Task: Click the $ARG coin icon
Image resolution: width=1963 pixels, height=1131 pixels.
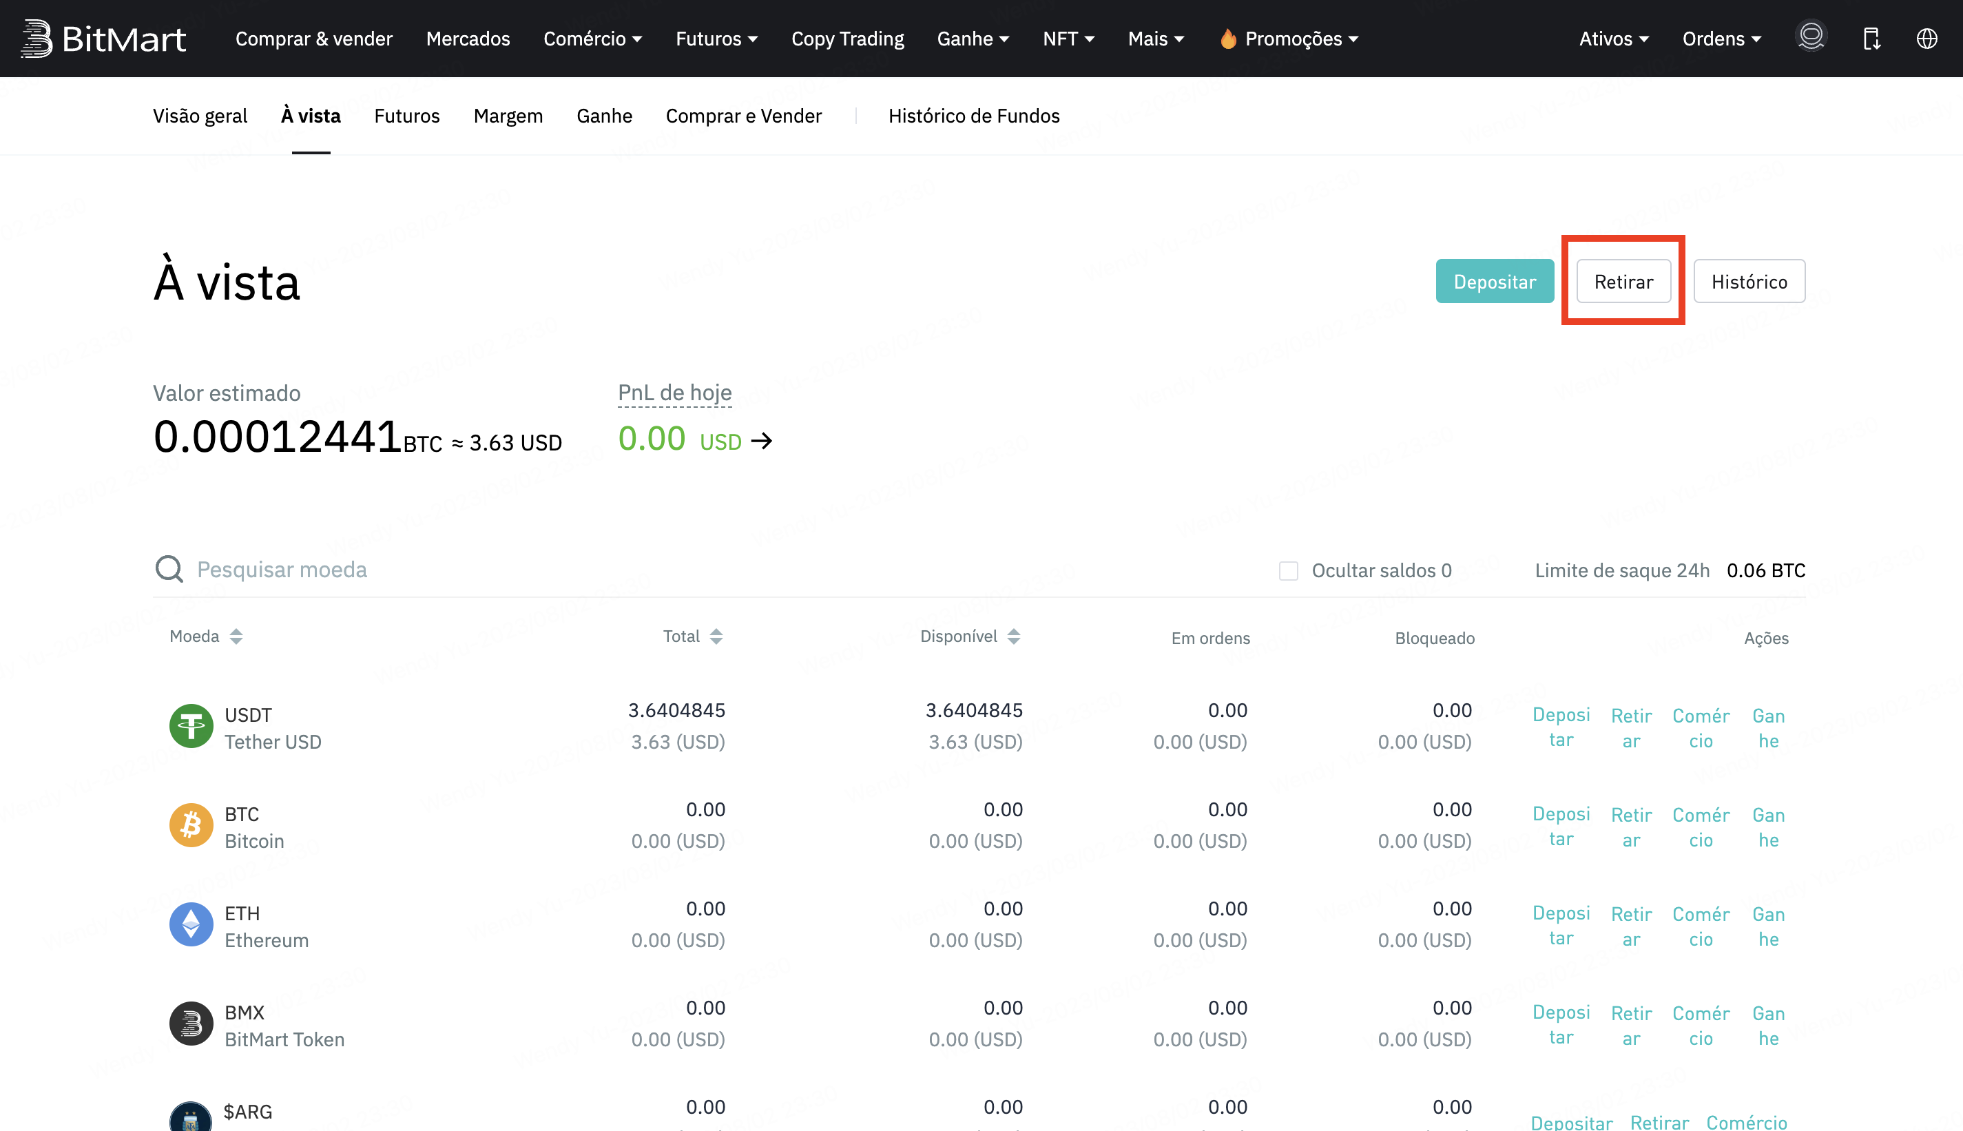Action: pos(191,1117)
